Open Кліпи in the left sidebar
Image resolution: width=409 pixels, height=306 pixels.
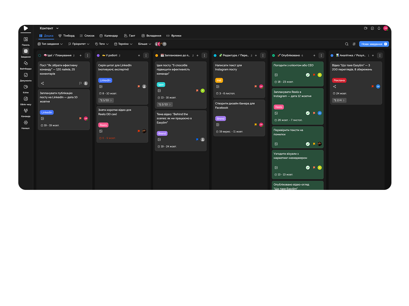[26, 88]
